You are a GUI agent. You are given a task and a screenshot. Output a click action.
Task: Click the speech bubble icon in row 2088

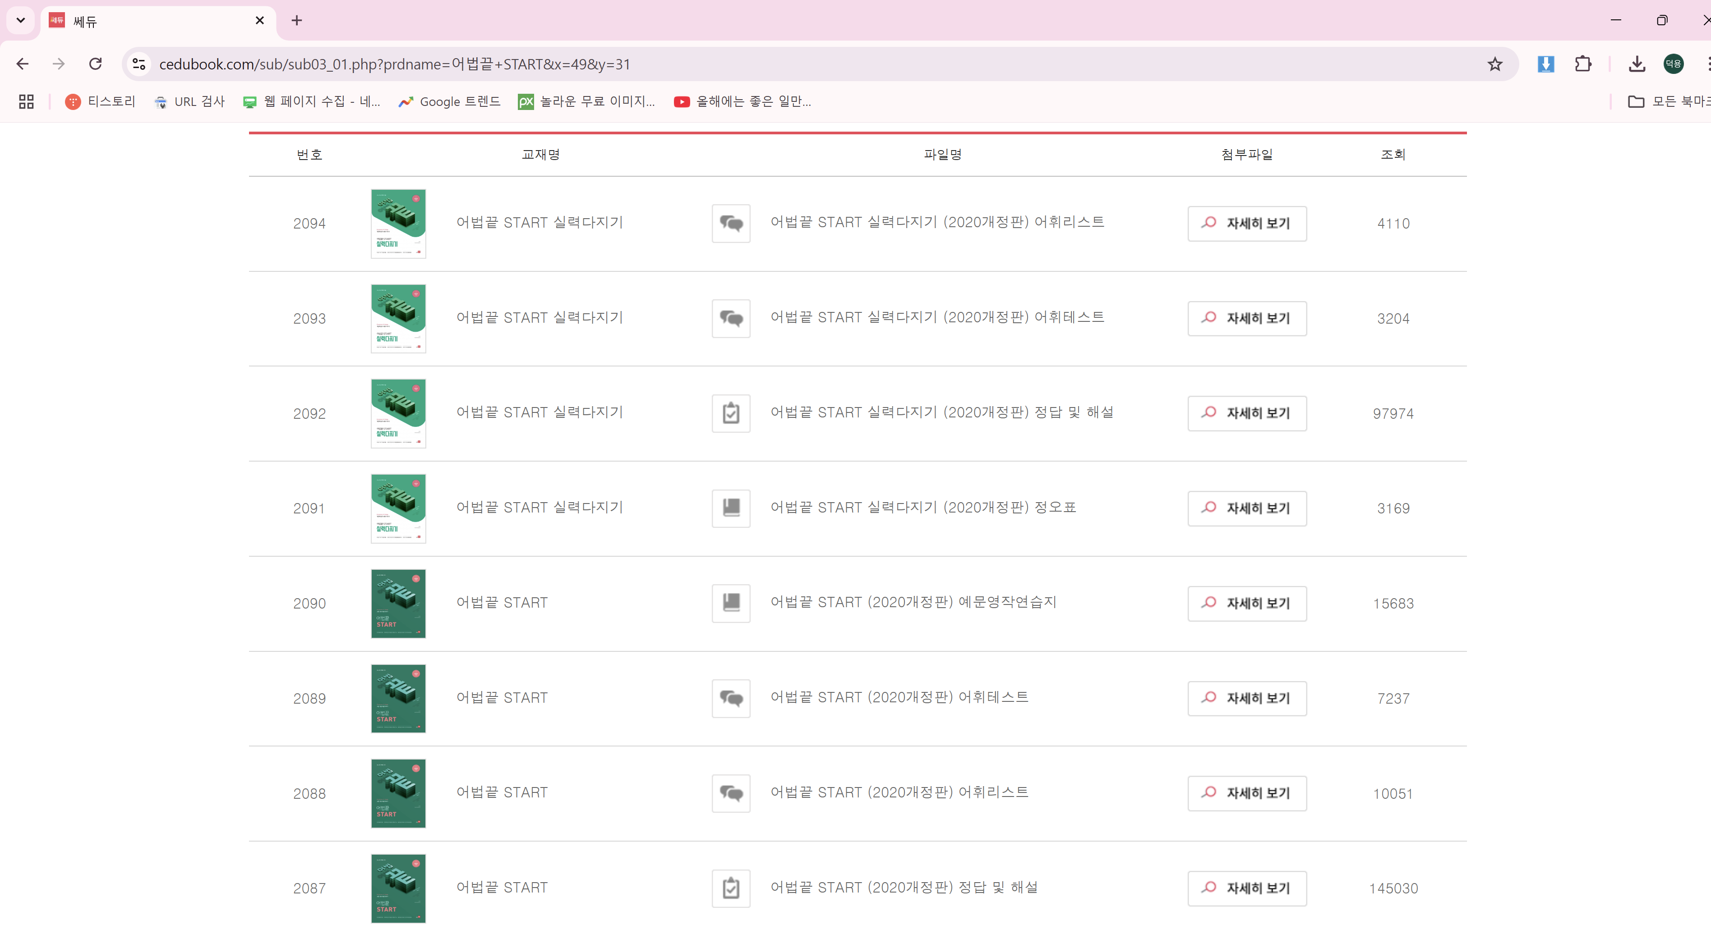[731, 792]
